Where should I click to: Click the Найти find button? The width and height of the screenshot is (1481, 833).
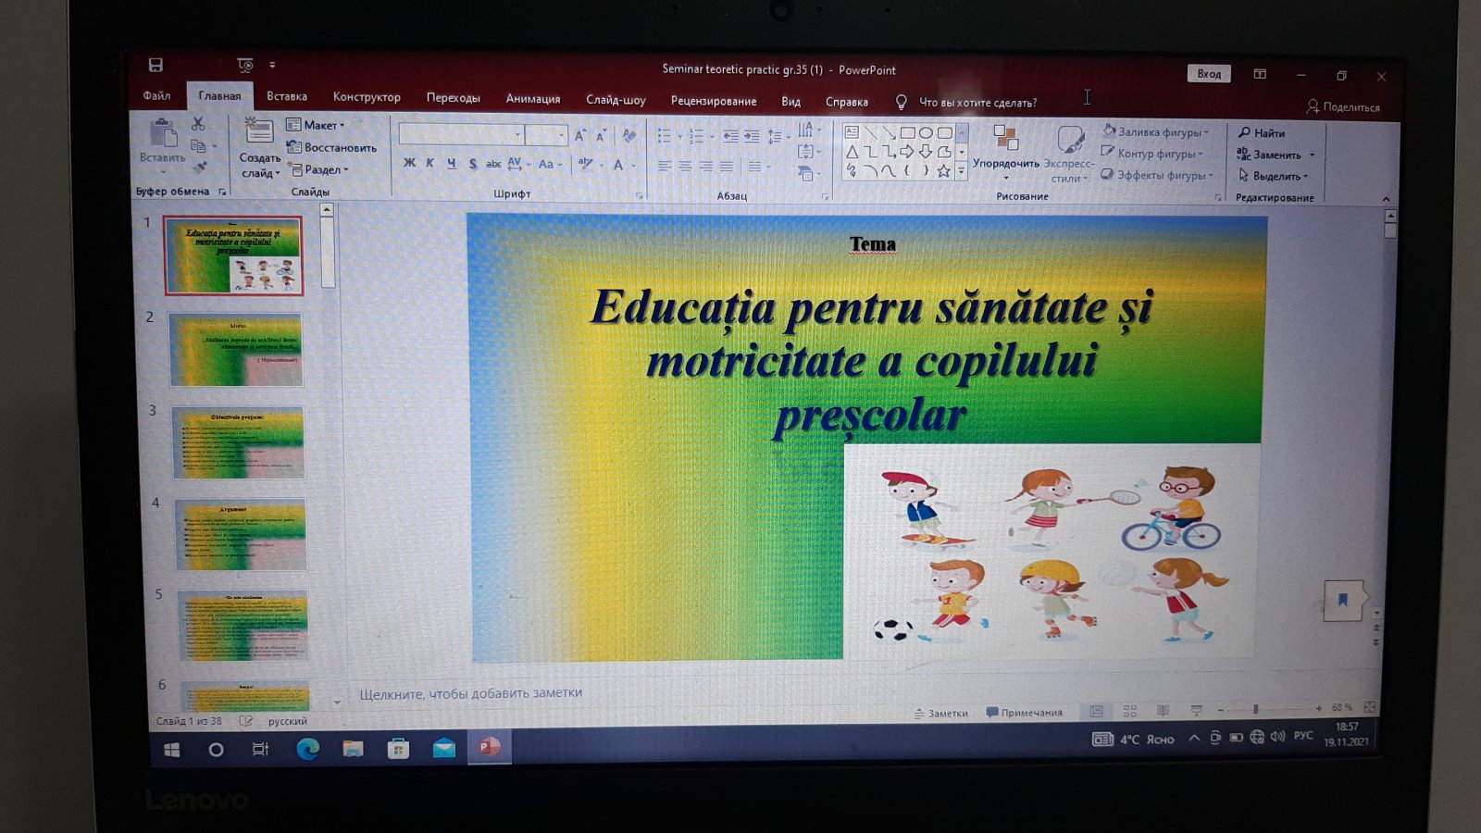coord(1261,132)
